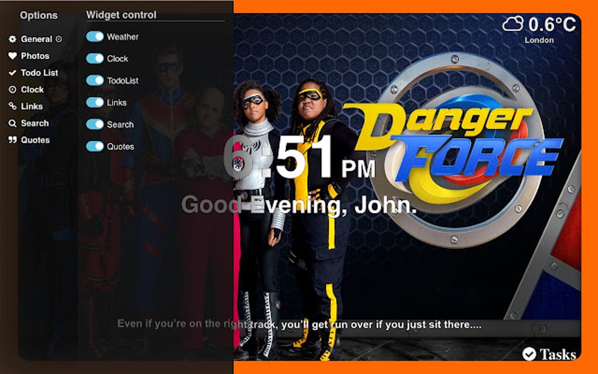Click the checkmark icon beside Todo List
This screenshot has width=598, height=374.
12,73
